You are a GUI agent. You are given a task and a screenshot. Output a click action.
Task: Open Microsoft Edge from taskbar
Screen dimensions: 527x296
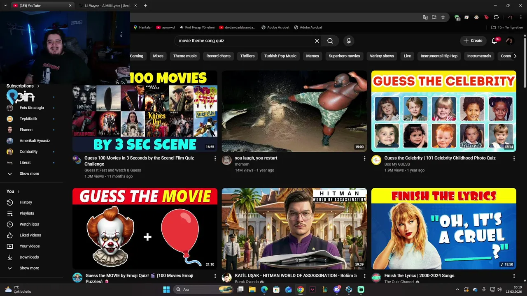click(264, 289)
